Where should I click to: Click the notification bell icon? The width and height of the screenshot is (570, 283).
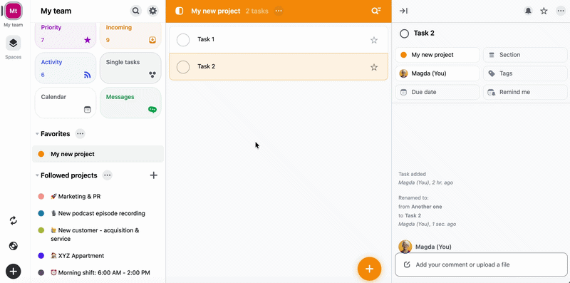528,11
